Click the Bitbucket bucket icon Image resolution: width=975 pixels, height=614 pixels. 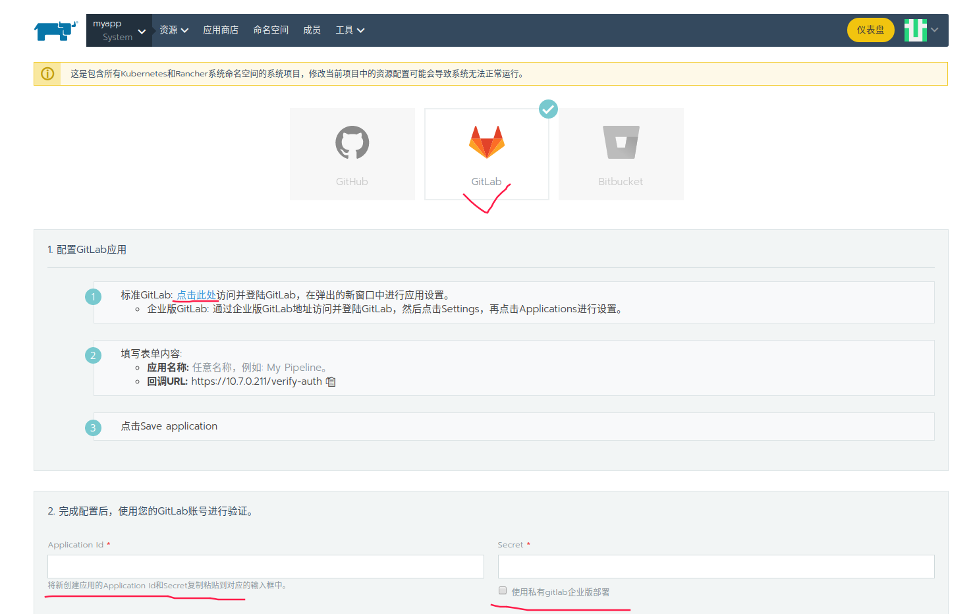[x=621, y=142]
